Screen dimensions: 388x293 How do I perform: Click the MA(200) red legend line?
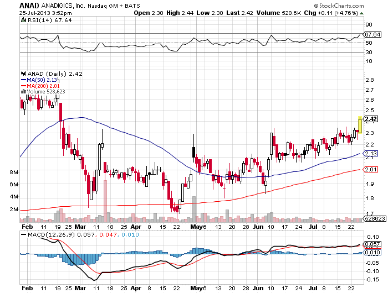coord(23,86)
